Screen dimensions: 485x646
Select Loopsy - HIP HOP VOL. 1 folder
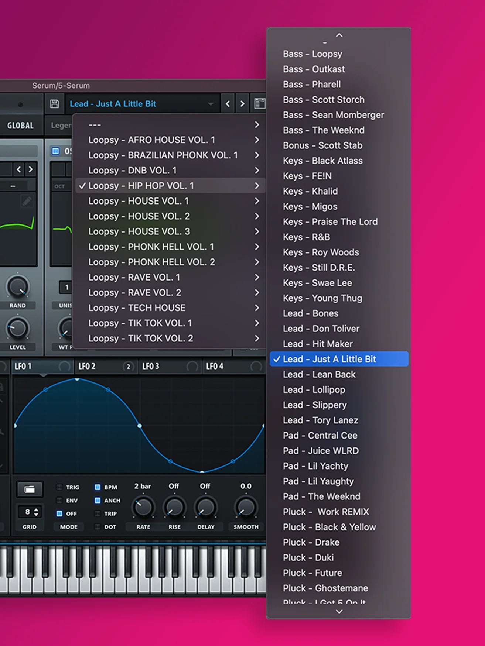170,186
